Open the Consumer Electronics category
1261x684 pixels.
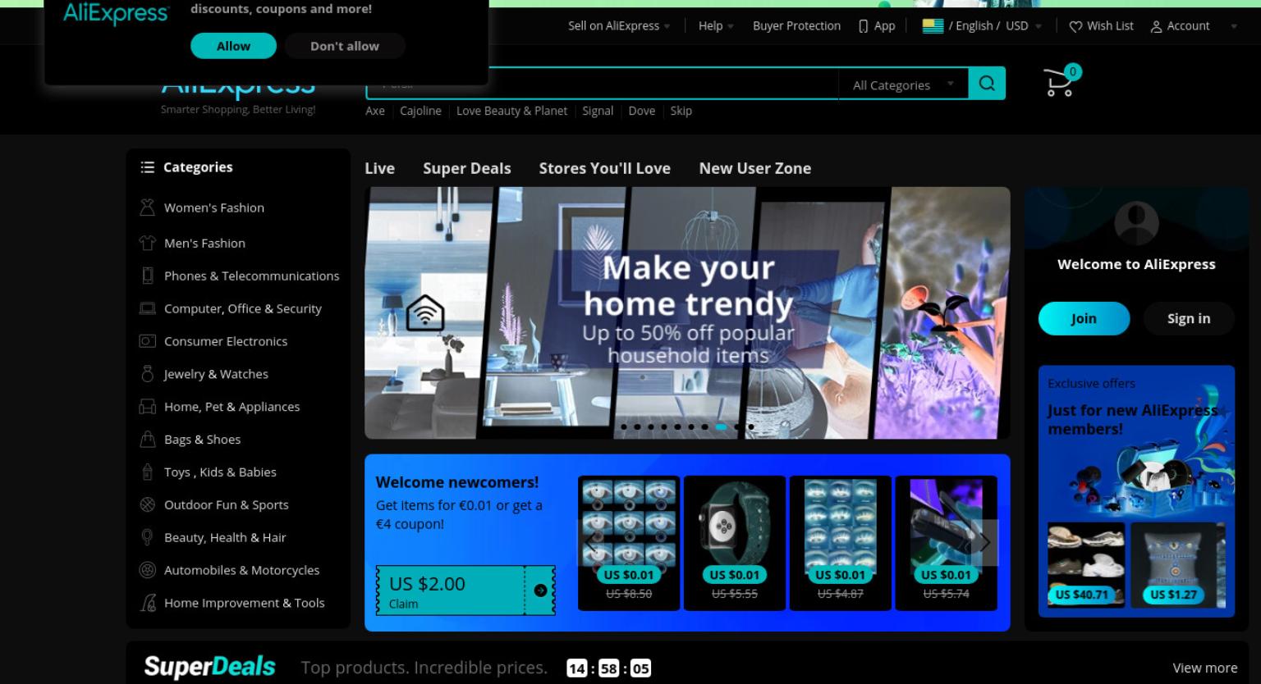[x=226, y=341]
